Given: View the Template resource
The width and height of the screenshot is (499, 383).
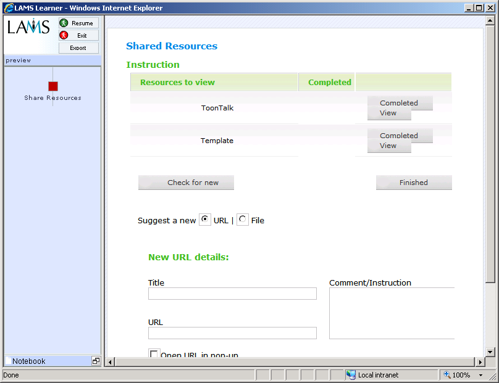Looking at the screenshot, I should (388, 146).
